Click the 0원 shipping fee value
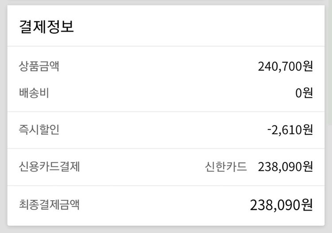Screen dimensions: 332x233 coord(304,93)
